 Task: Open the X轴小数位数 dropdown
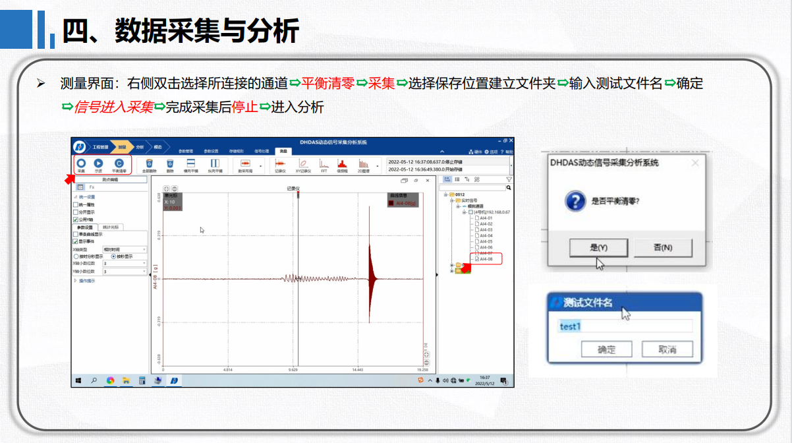tap(125, 264)
